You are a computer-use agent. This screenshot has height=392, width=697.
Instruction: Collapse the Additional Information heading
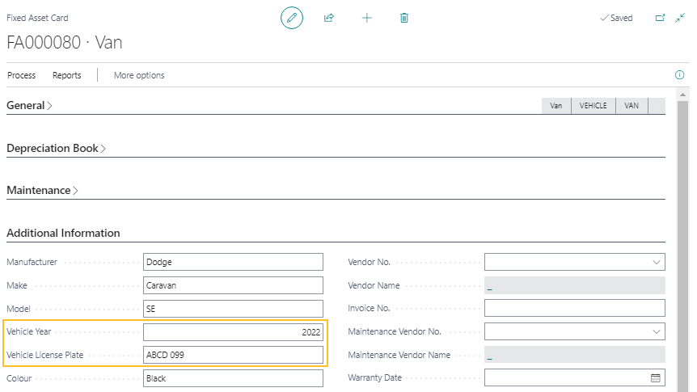coord(63,233)
